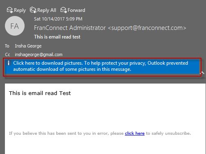The height and width of the screenshot is (154, 206).
Task: Open the FA sender avatar circle
Action: pyautogui.click(x=15, y=26)
